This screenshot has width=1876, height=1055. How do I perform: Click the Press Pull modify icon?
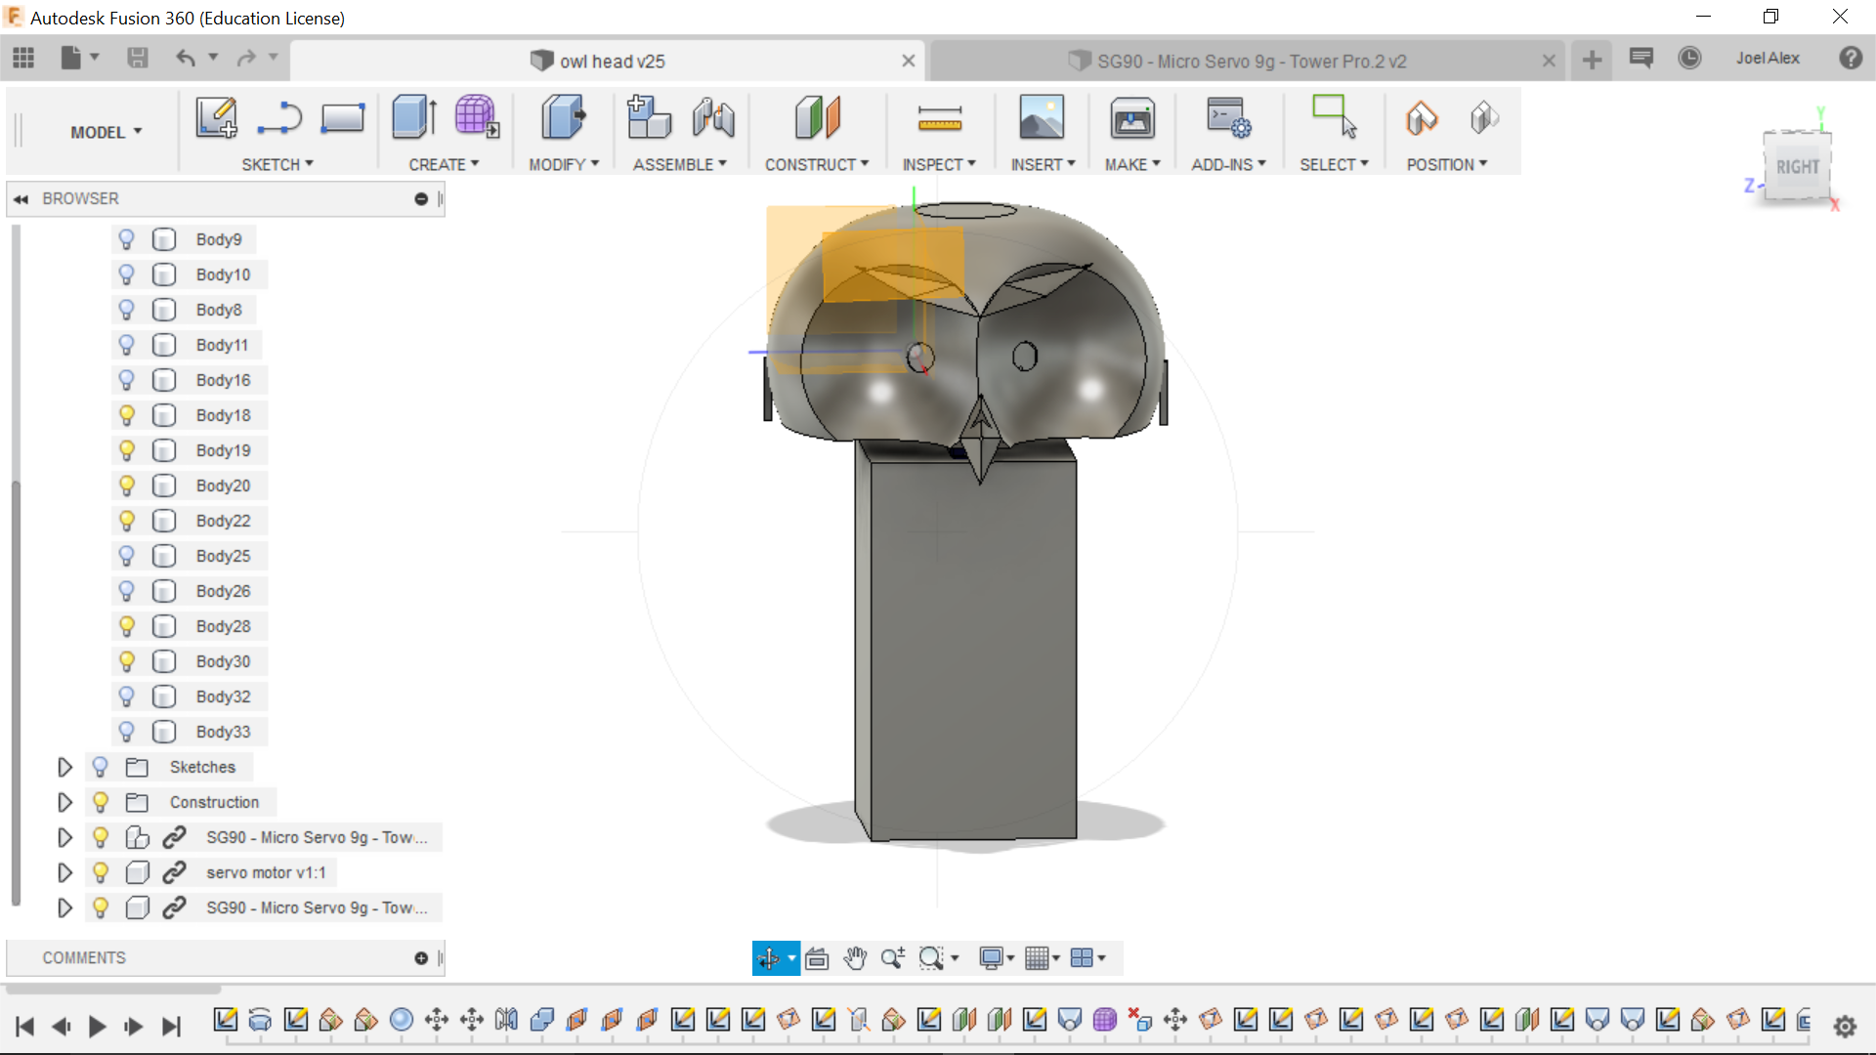coord(563,118)
